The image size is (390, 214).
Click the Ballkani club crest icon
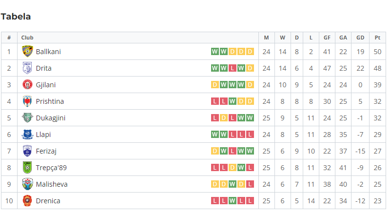(27, 52)
